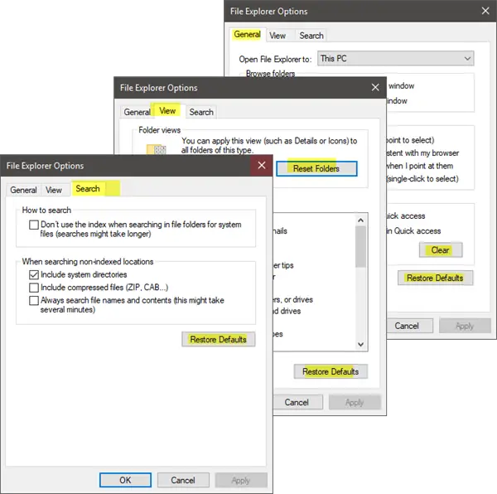Open View tab in back window
This screenshot has width=497, height=494.
click(277, 36)
